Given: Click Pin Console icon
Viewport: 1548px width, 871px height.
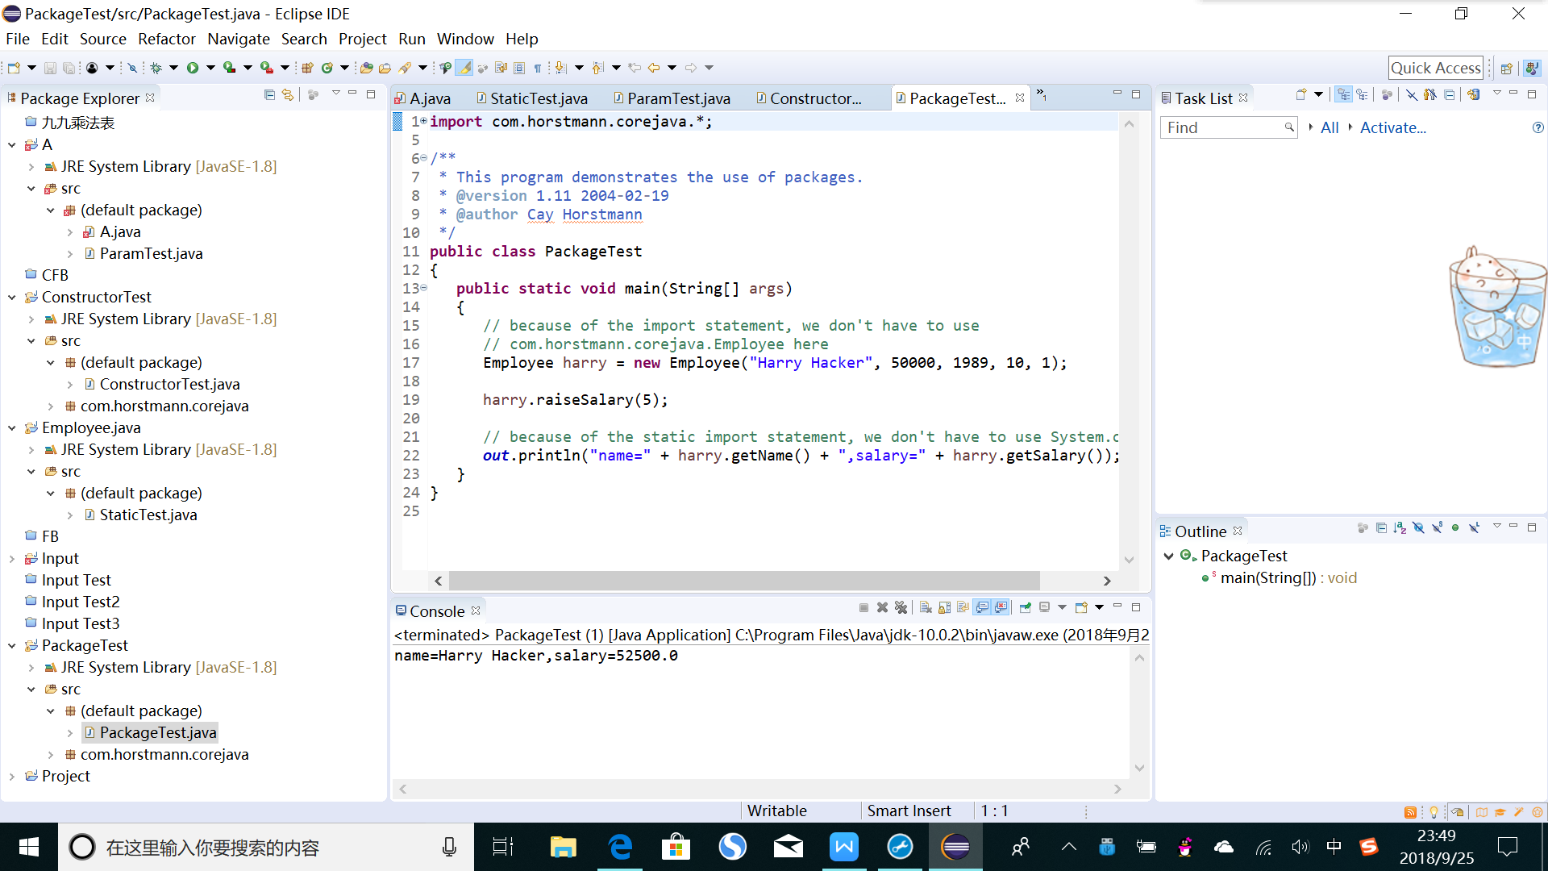Looking at the screenshot, I should coord(1025,607).
